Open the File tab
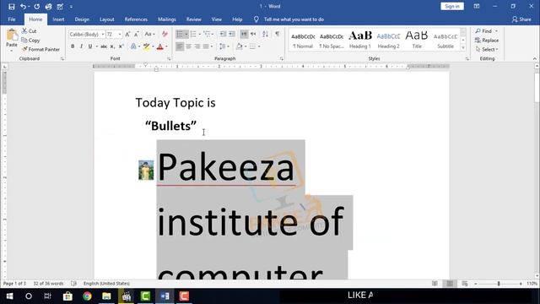 pos(12,19)
